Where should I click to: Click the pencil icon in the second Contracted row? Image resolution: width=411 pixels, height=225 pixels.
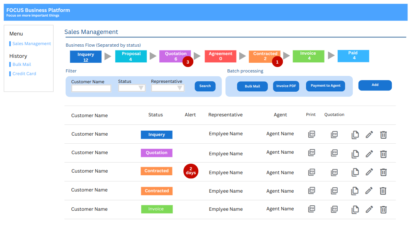click(369, 190)
